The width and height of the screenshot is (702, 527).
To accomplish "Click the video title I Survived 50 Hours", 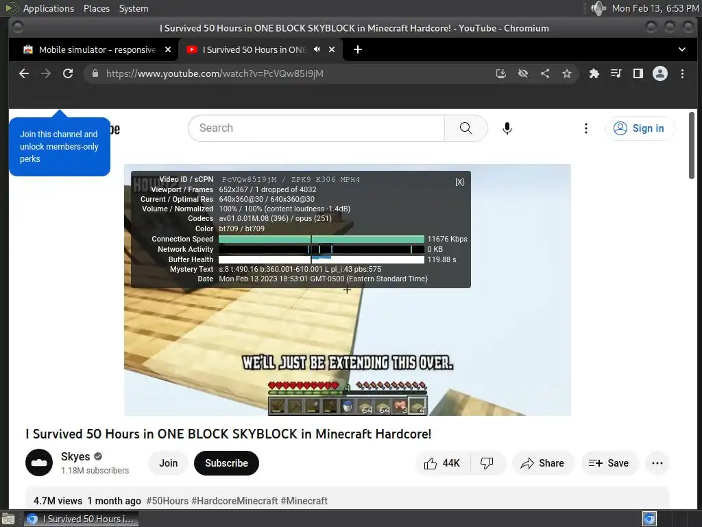I will (228, 434).
